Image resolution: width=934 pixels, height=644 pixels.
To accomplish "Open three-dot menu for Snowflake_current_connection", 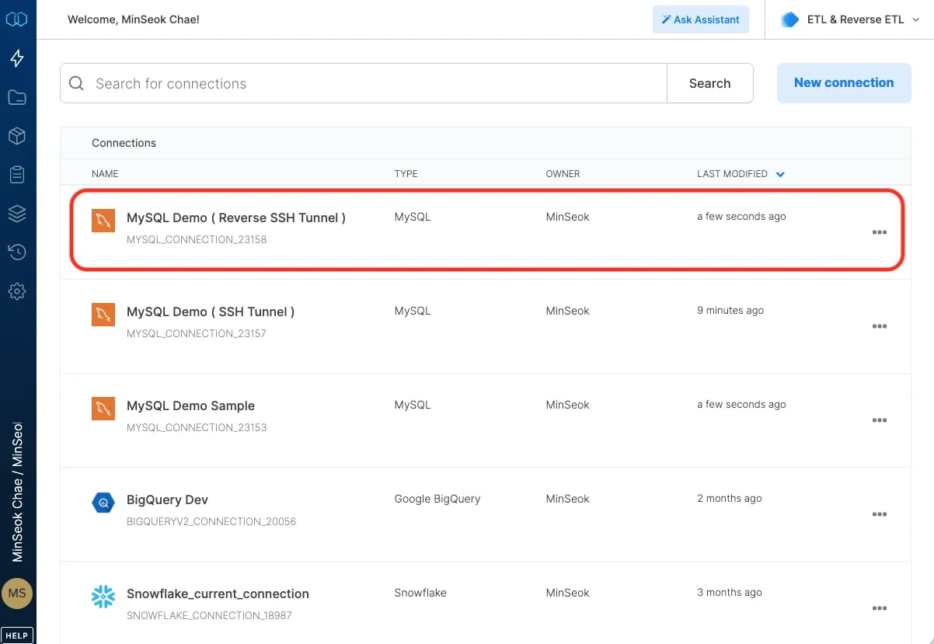I will coord(880,608).
